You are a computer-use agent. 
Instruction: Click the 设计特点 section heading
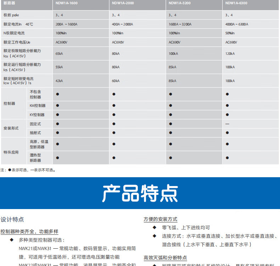(12, 220)
